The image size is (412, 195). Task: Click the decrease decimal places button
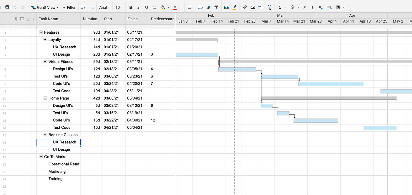320,7
